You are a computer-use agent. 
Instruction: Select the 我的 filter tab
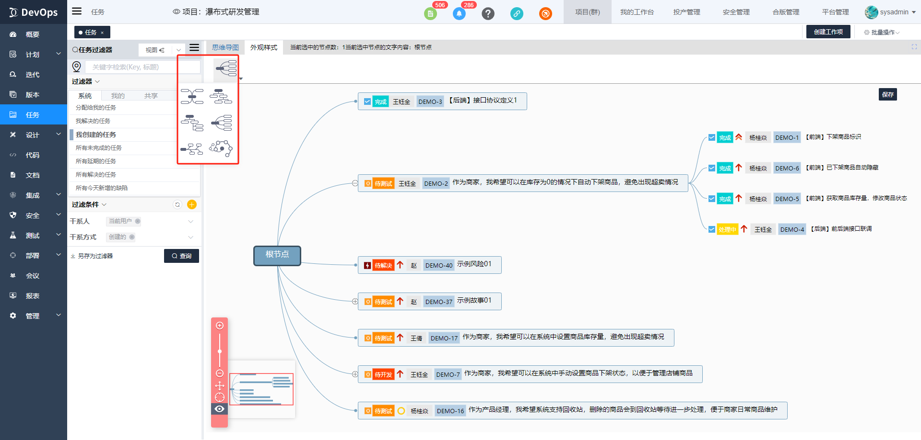pos(118,96)
